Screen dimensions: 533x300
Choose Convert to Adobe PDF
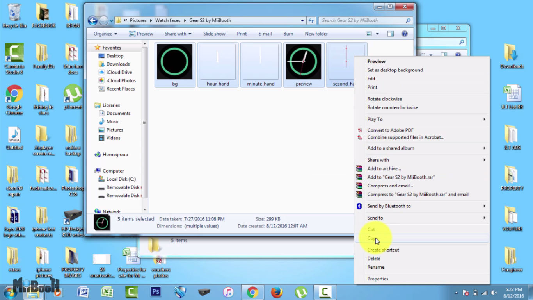click(390, 130)
